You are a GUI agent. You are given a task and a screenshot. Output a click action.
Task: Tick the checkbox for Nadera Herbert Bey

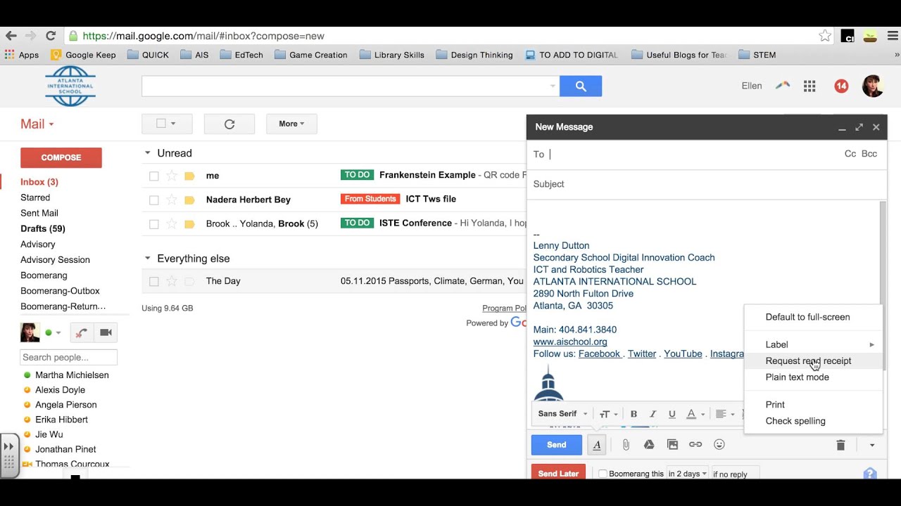click(x=154, y=200)
